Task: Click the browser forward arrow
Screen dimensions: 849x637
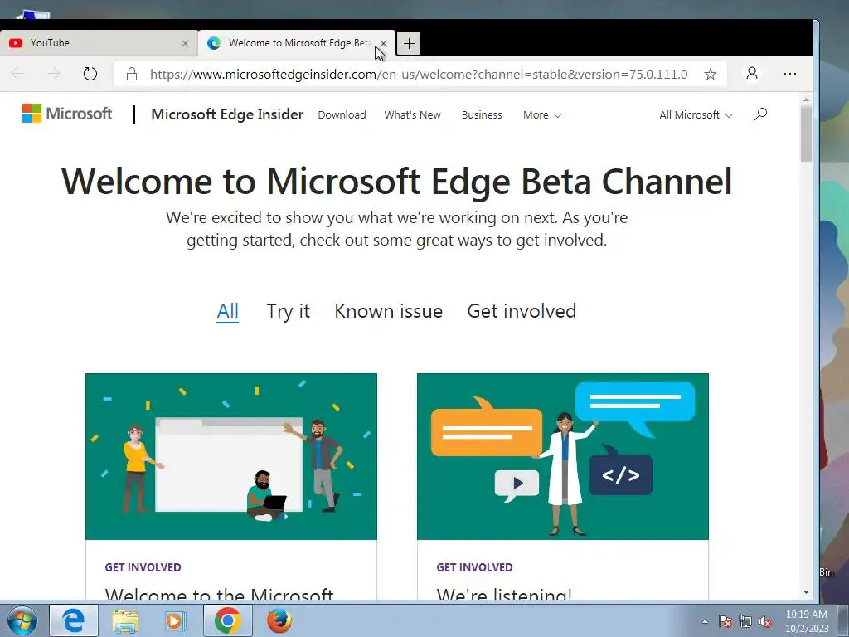Action: [54, 74]
